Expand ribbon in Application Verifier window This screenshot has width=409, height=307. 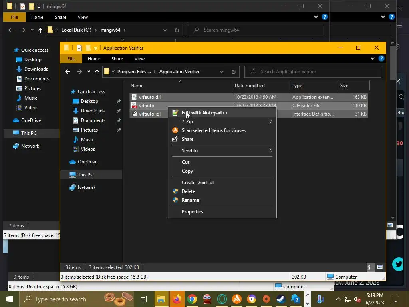pyautogui.click(x=373, y=58)
